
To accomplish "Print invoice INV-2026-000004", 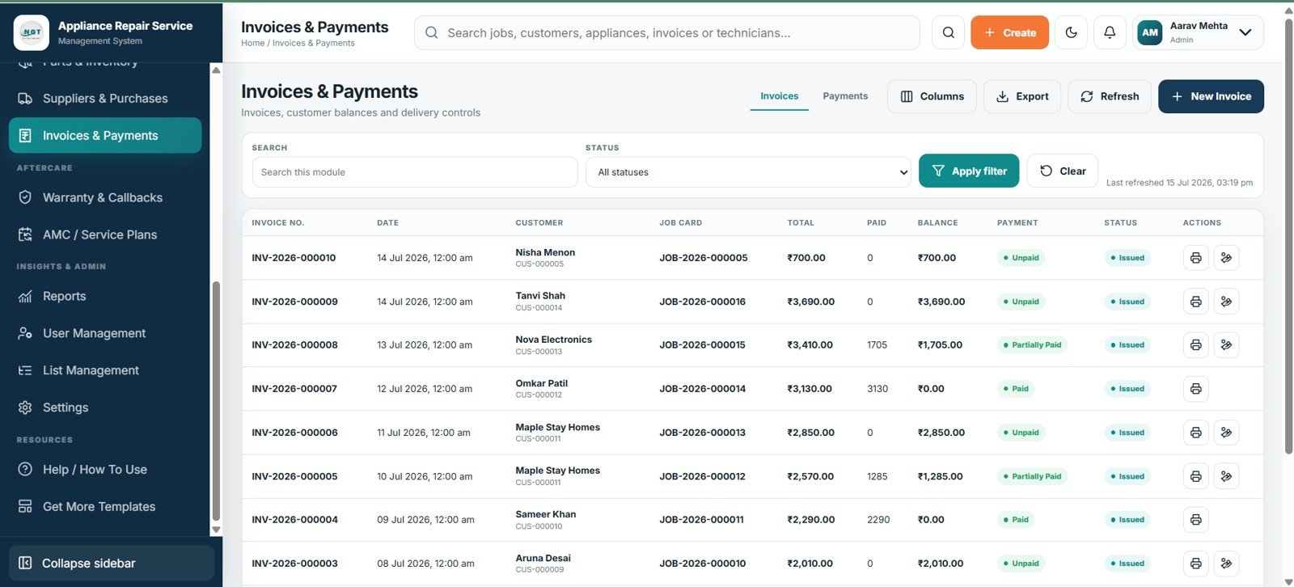I will click(1195, 520).
